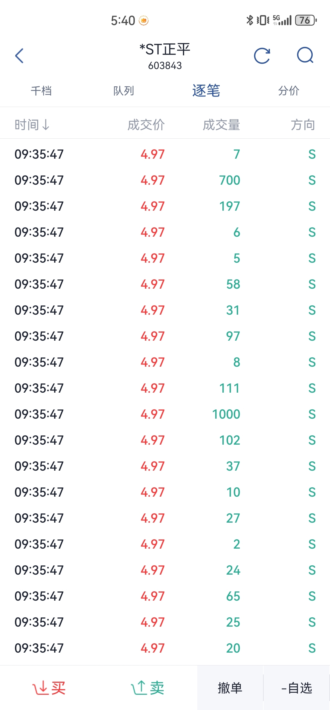Tap the sell arrow icon
Image resolution: width=330 pixels, height=710 pixels.
tap(138, 687)
